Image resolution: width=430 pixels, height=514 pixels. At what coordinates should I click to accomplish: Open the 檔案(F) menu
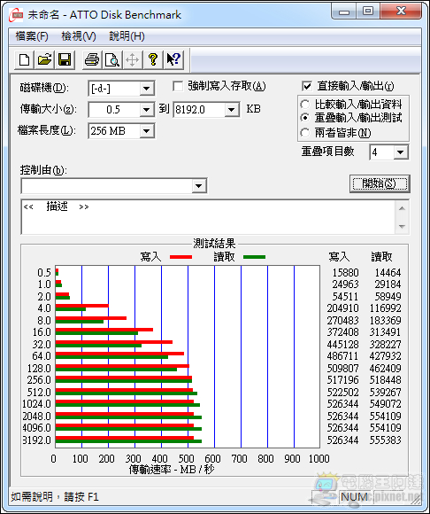(x=32, y=36)
